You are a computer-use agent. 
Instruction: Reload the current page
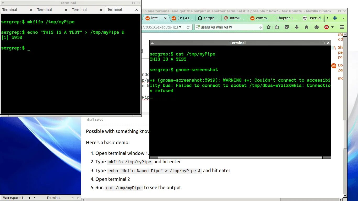tap(188, 27)
